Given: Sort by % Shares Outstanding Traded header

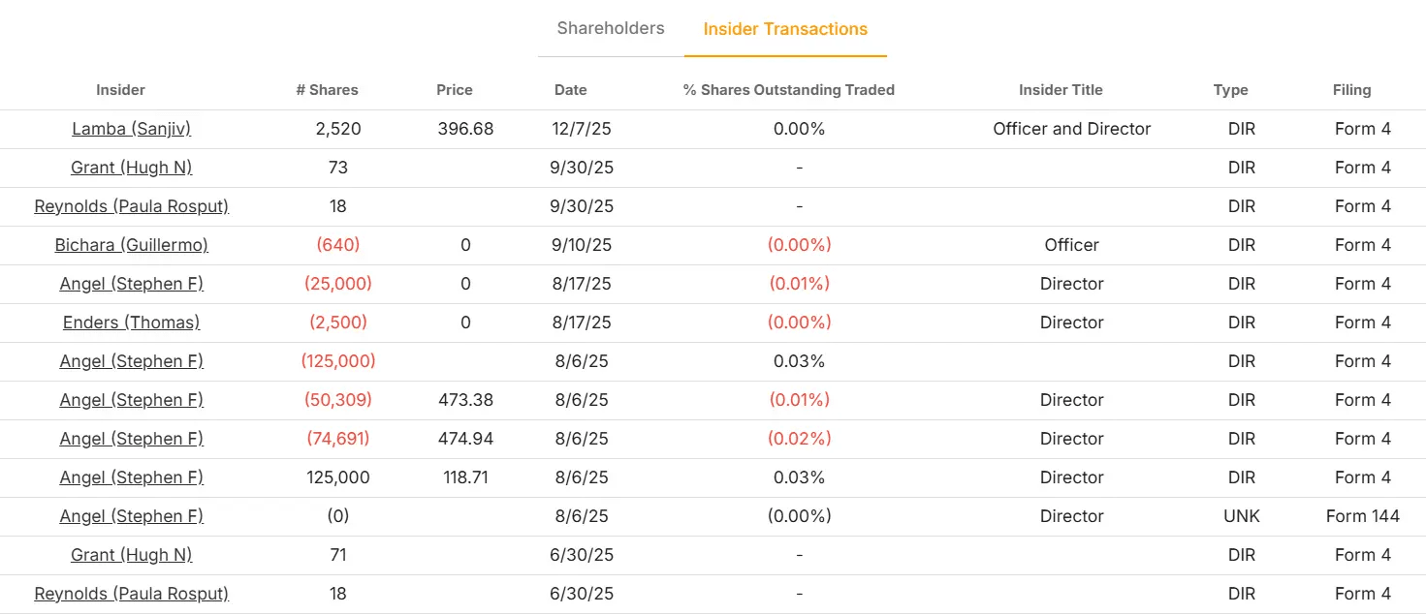Looking at the screenshot, I should point(789,90).
